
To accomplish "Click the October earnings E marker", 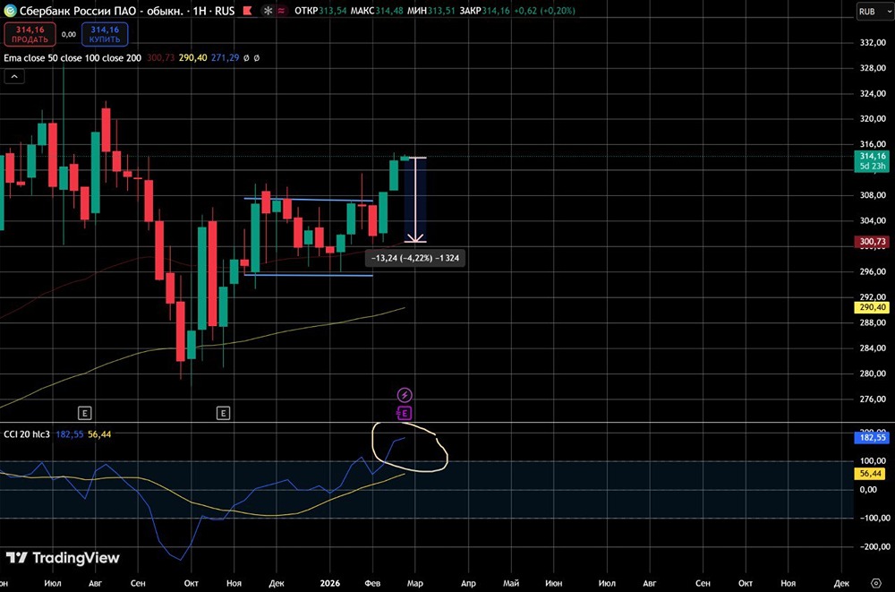I will point(223,413).
